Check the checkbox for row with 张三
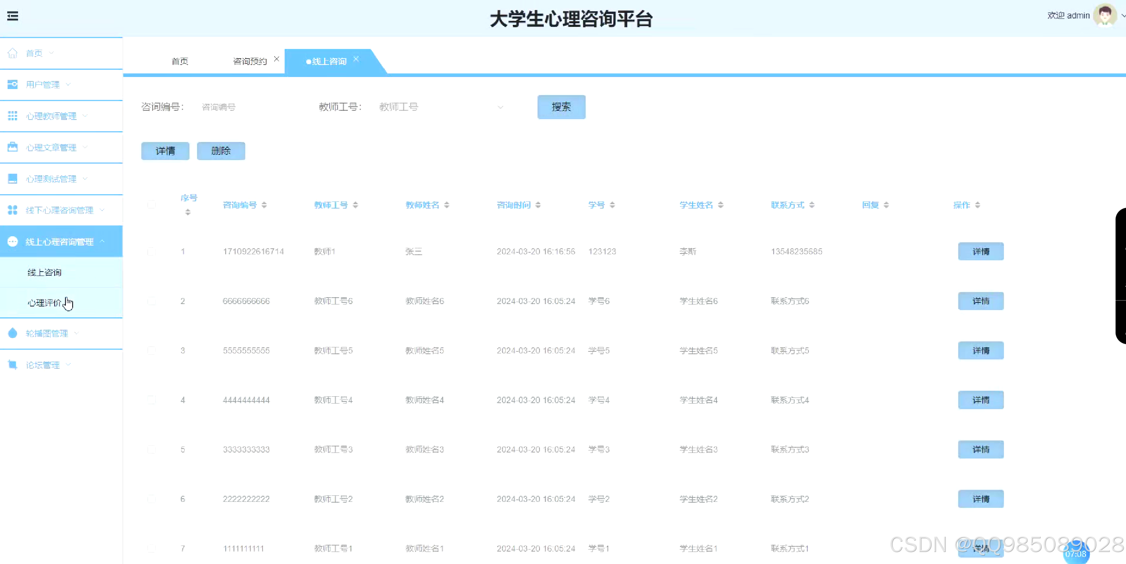The width and height of the screenshot is (1126, 564). (152, 251)
